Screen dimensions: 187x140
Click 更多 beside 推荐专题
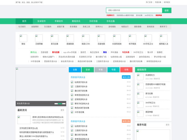click(168, 125)
